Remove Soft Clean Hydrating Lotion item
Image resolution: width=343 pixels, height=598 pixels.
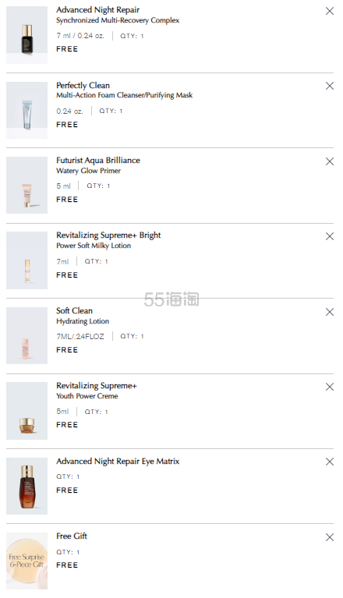[330, 312]
